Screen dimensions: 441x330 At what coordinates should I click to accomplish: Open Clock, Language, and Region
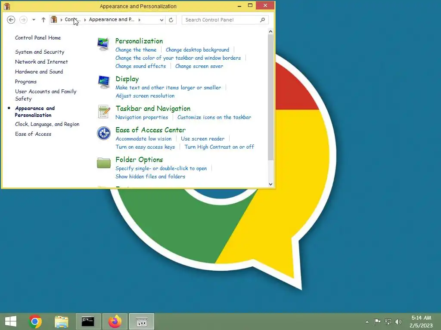pos(47,124)
